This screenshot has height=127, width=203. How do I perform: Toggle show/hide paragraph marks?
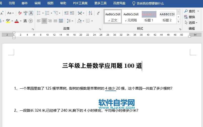(x=98, y=13)
